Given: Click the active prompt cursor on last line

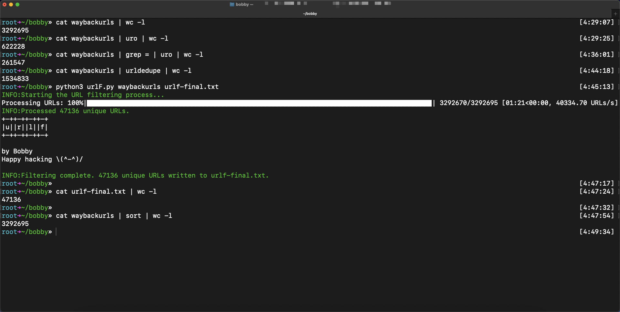Looking at the screenshot, I should [x=56, y=232].
